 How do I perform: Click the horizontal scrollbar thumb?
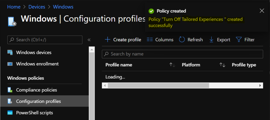pos(158,85)
